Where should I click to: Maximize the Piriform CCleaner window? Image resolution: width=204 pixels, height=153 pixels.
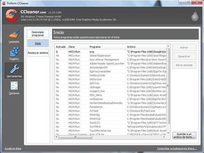[188, 2]
